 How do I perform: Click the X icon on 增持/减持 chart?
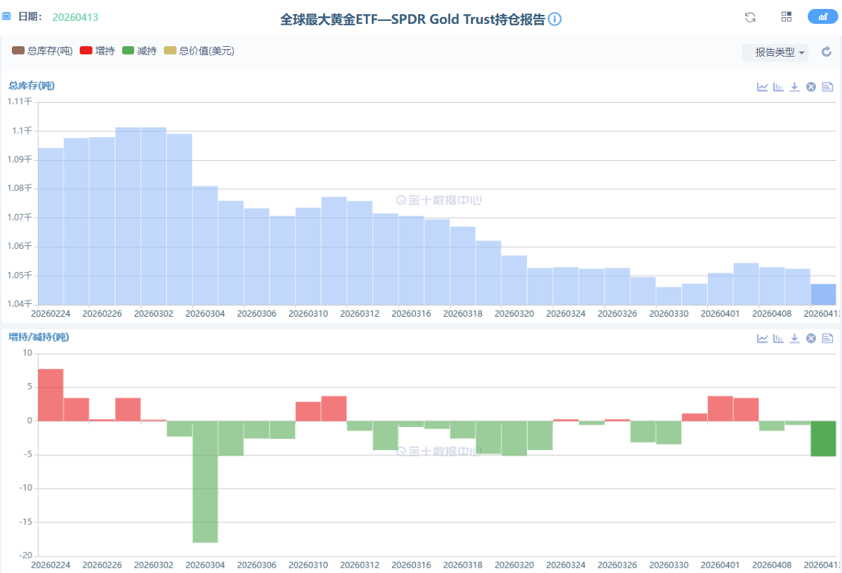click(811, 338)
